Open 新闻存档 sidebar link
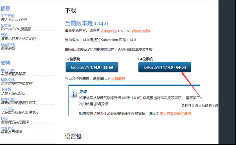The image size is (236, 145). click(7, 44)
